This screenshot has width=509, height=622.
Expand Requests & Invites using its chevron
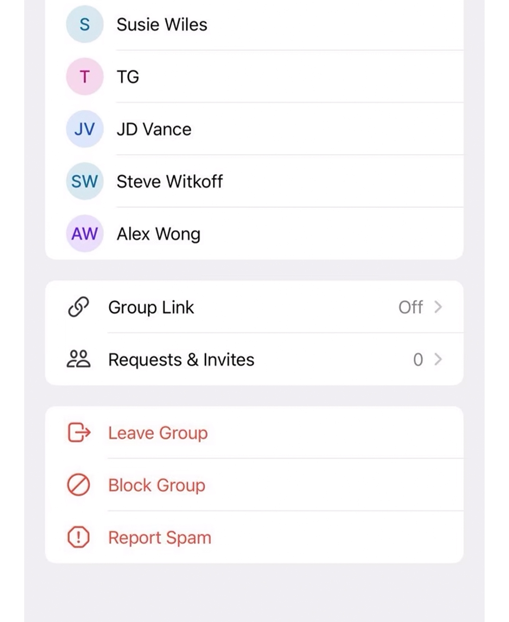[438, 359]
